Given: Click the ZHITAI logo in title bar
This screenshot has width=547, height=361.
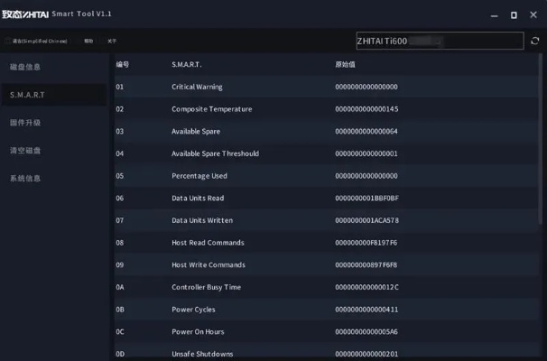Looking at the screenshot, I should 27,14.
